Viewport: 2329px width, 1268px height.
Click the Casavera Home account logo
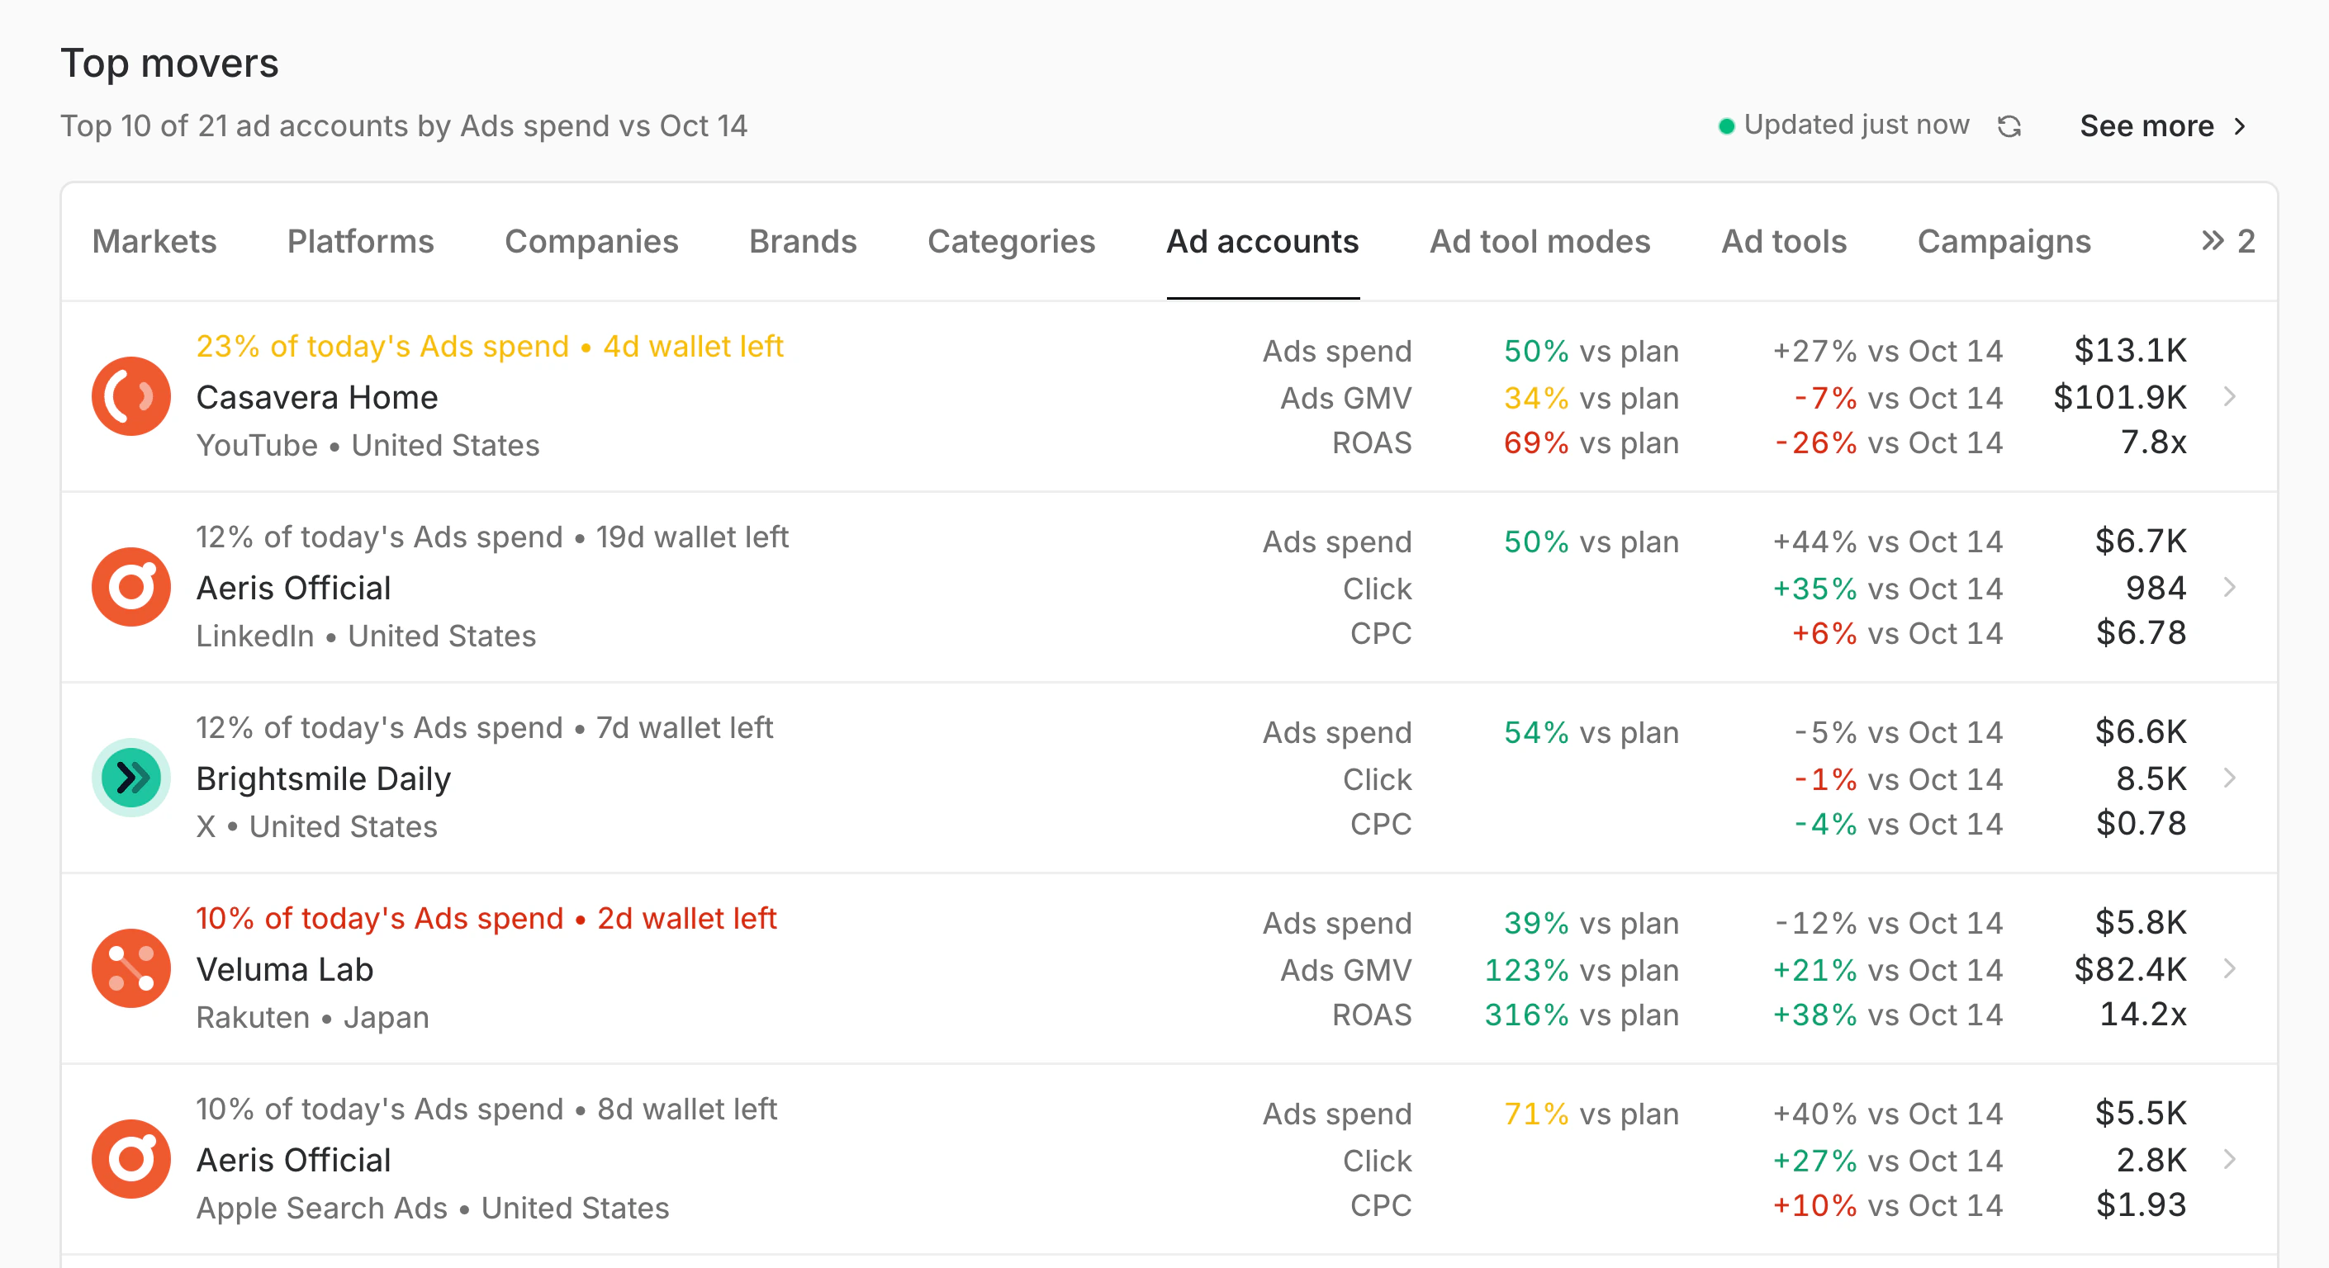pyautogui.click(x=131, y=396)
